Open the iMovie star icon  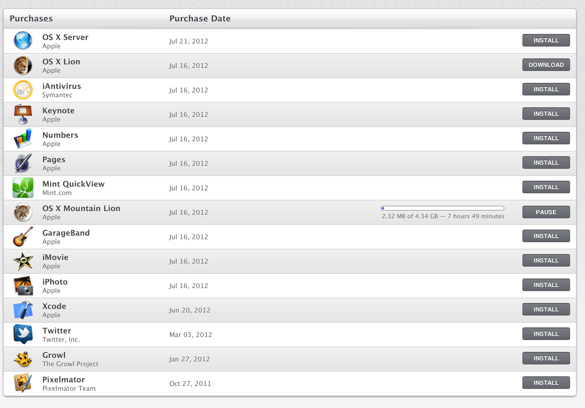pyautogui.click(x=23, y=261)
